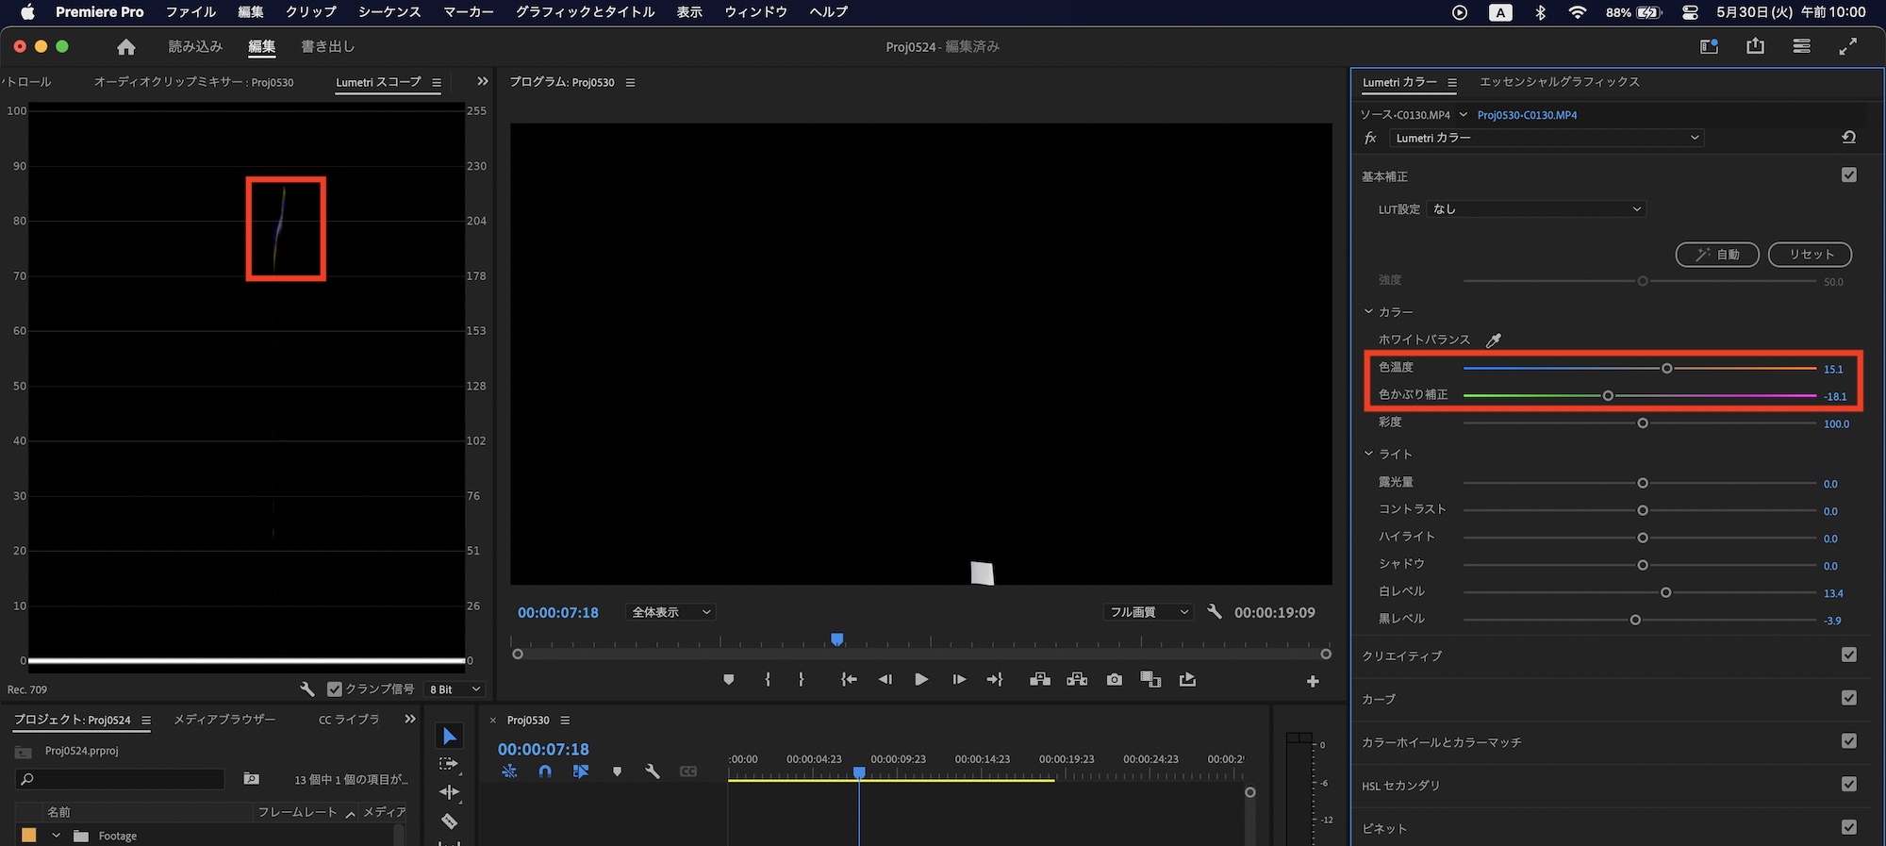Toggle the クランプ信号 checkbox
1886x846 pixels.
[335, 689]
